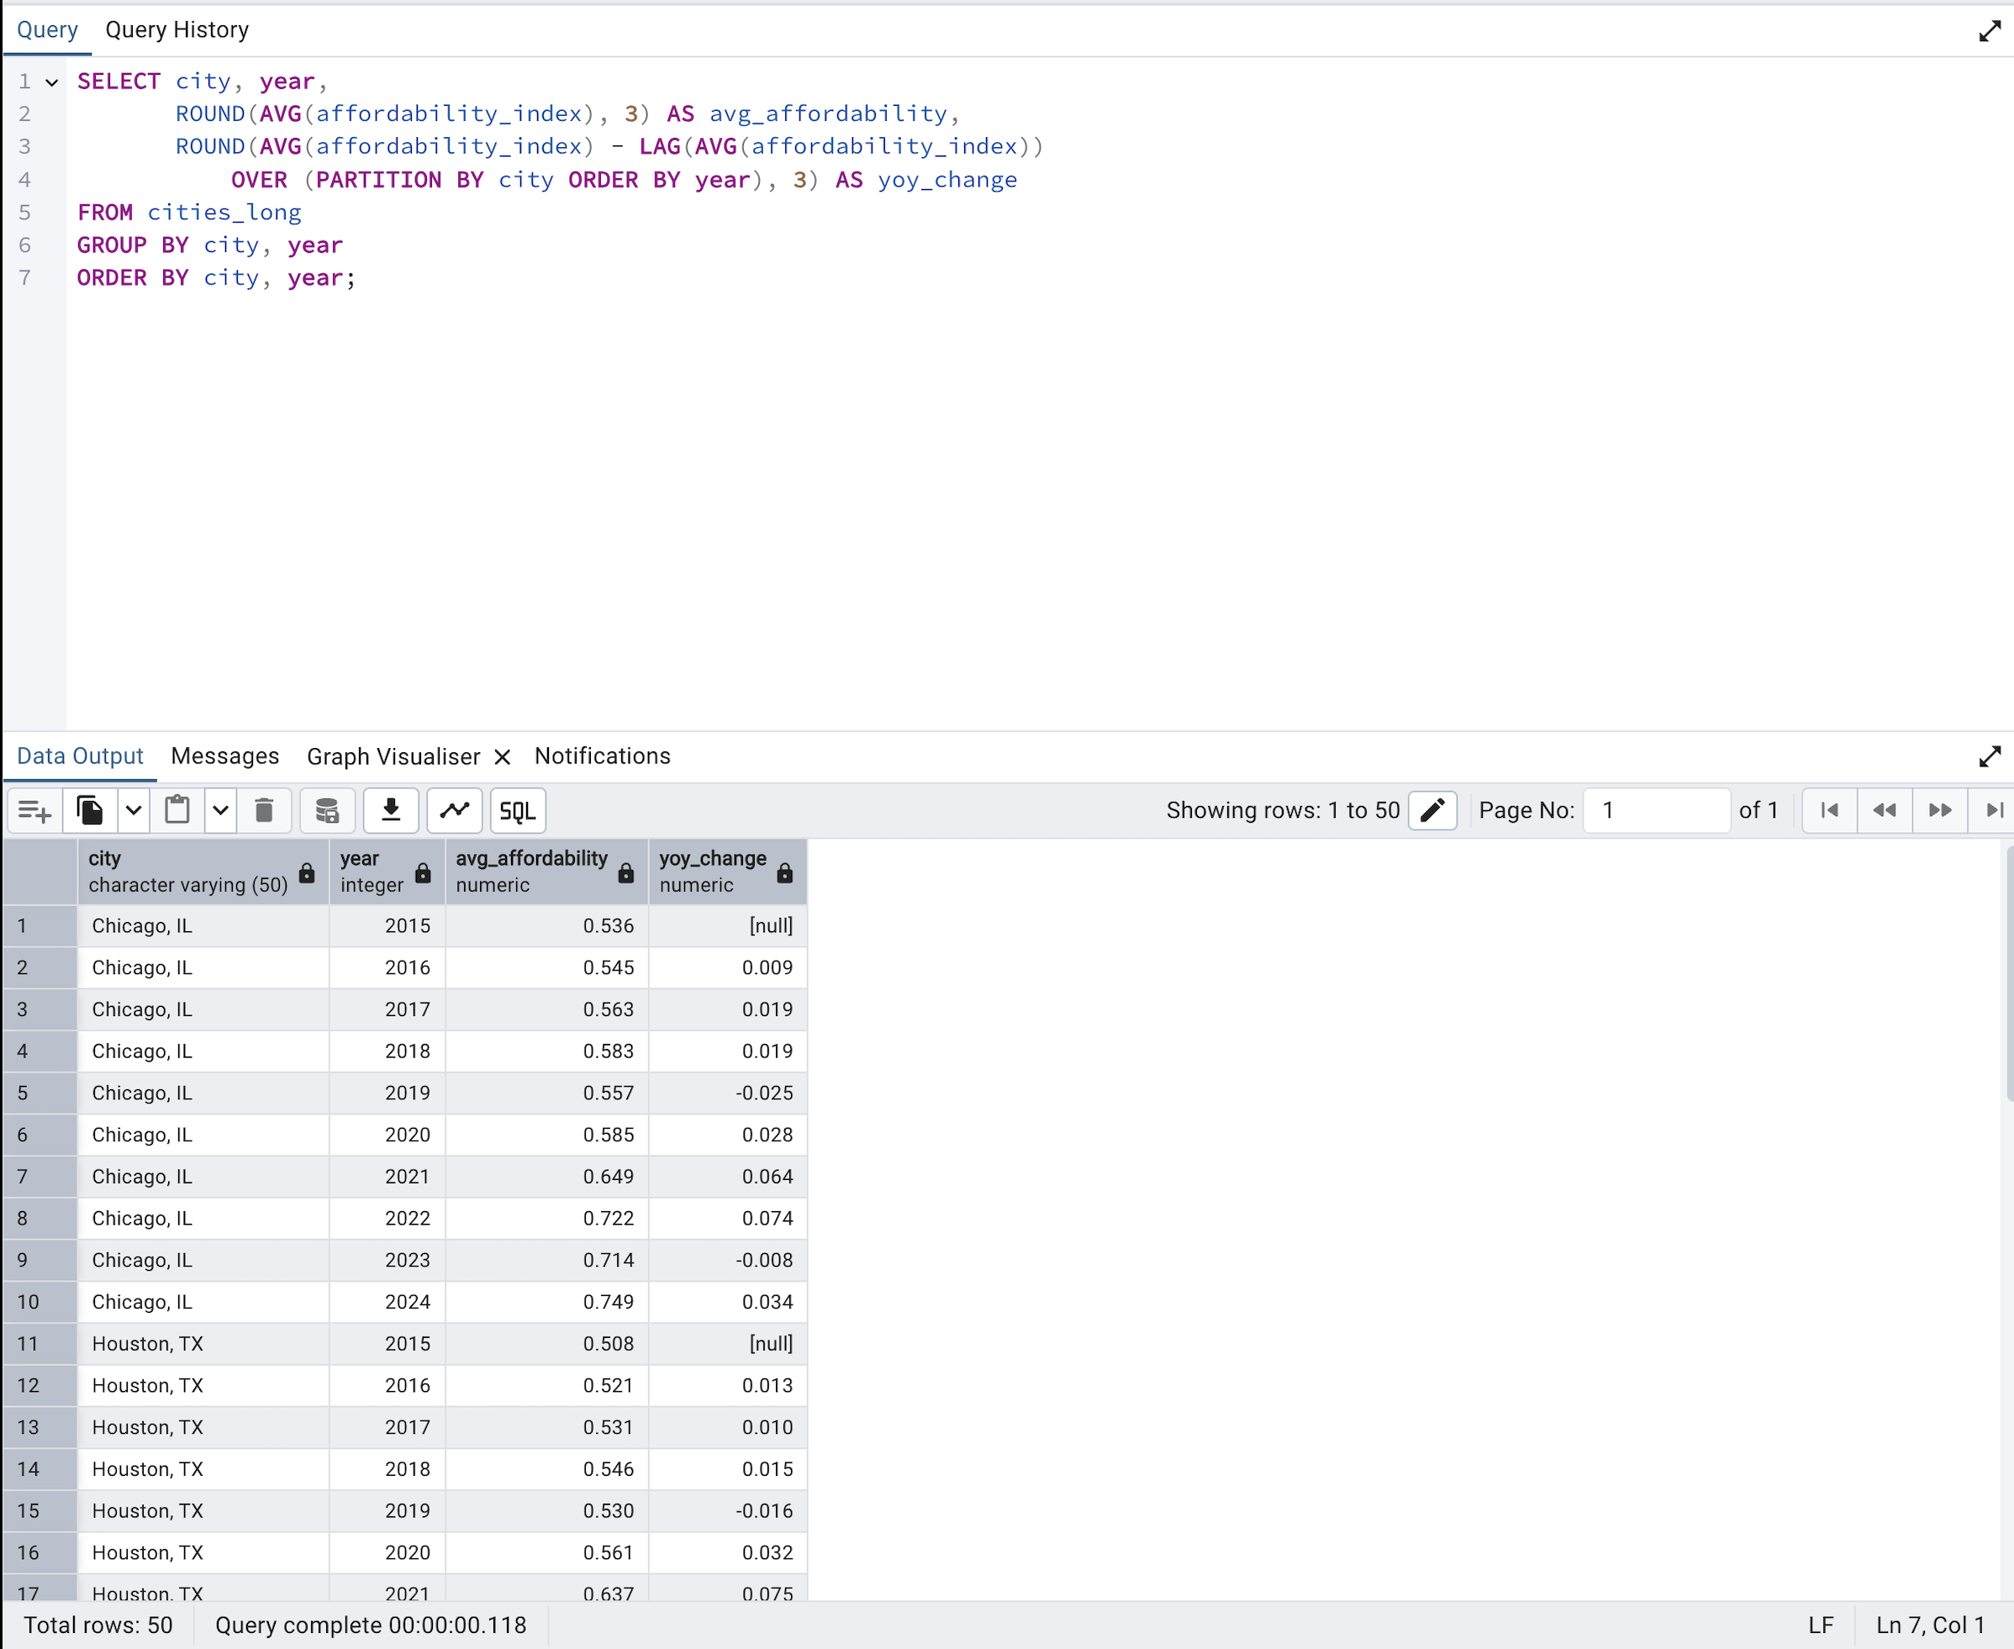The width and height of the screenshot is (2014, 1649).
Task: Click the Paste clipboard icon
Action: (177, 810)
